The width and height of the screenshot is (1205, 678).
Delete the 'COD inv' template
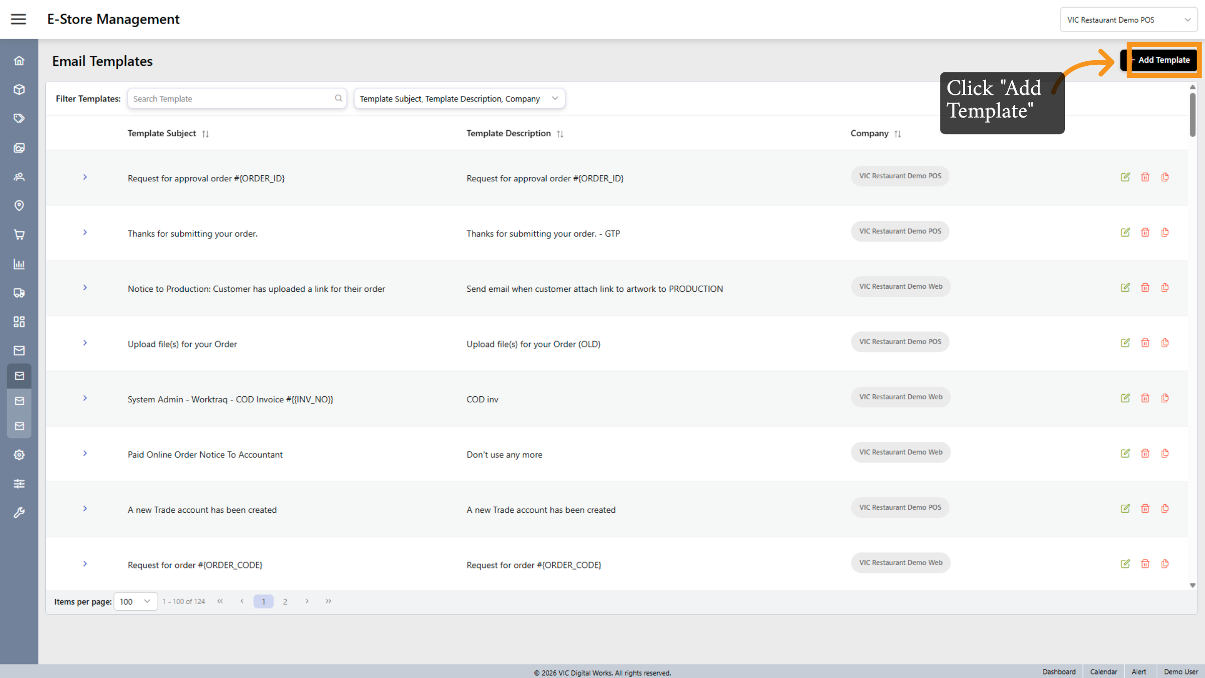tap(1145, 398)
